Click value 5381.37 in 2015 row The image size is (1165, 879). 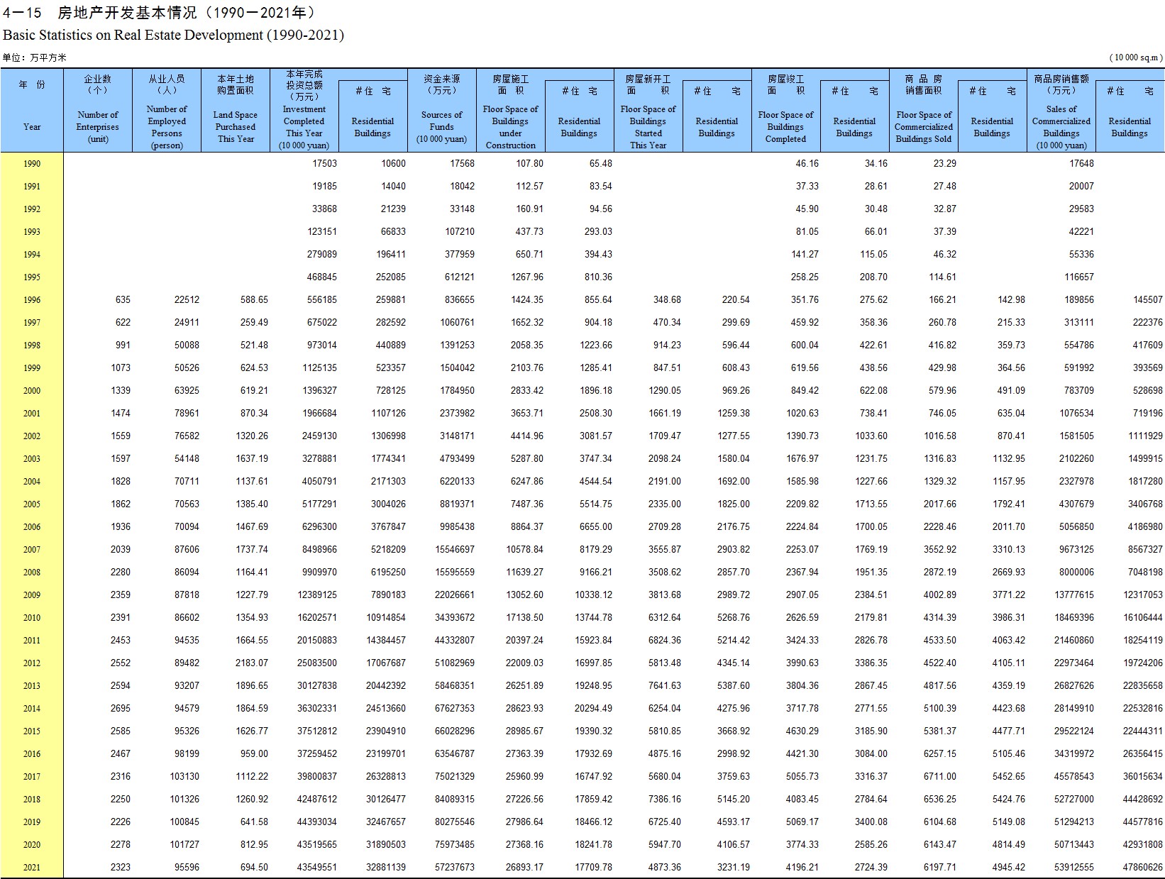point(940,731)
